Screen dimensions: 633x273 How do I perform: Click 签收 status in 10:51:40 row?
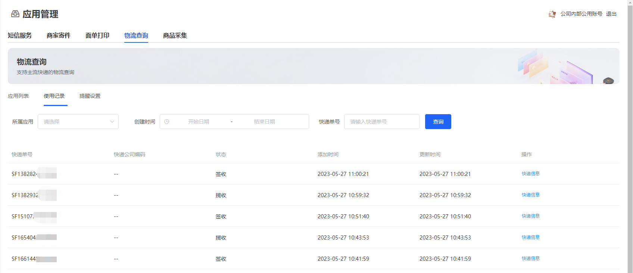[221, 216]
